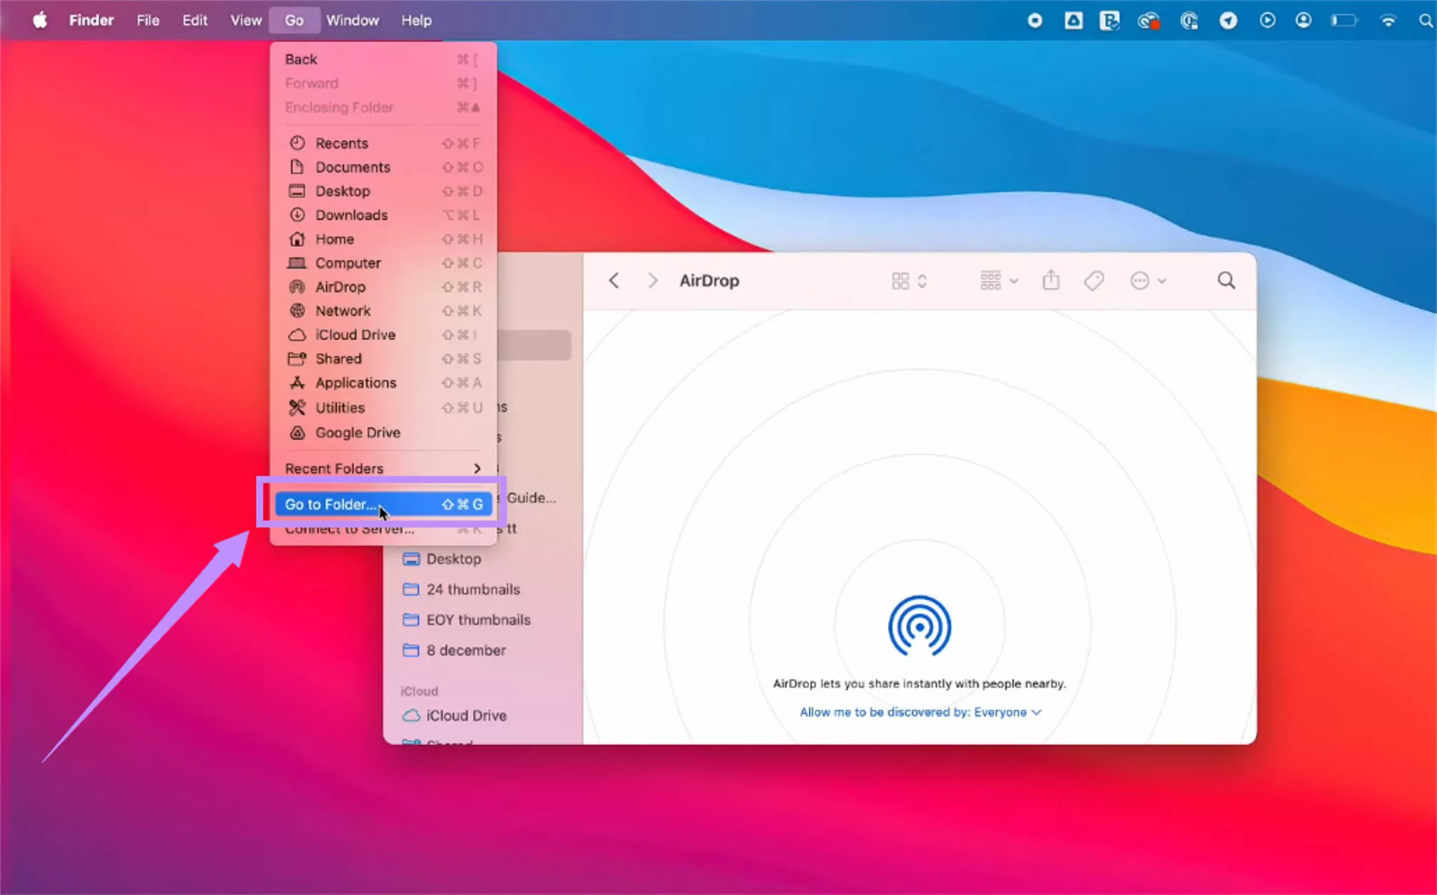Open the Network location in Go menu
Viewport: 1437px width, 895px height.
coord(344,310)
